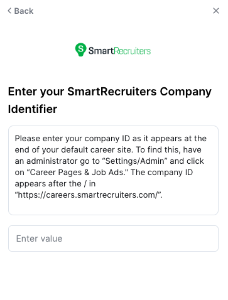The image size is (228, 300).
Task: Close the dialog with the X icon
Action: (216, 11)
